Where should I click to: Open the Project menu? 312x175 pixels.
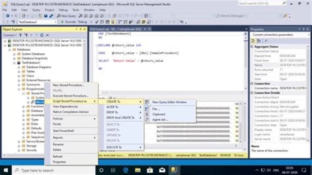[x=49, y=10]
